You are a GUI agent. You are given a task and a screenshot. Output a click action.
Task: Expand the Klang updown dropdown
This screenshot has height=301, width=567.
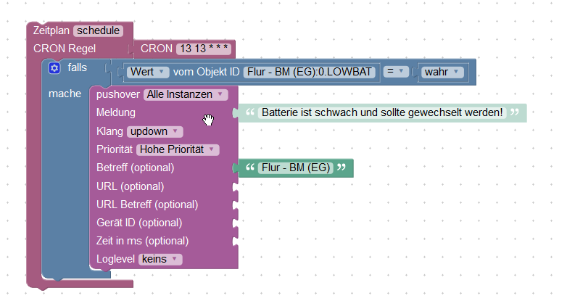[x=154, y=132]
